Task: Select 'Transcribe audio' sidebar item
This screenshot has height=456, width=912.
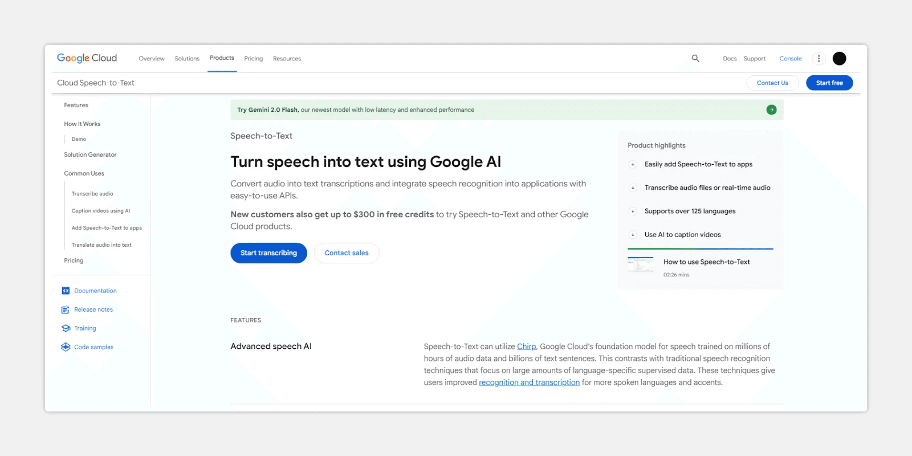Action: [x=92, y=194]
